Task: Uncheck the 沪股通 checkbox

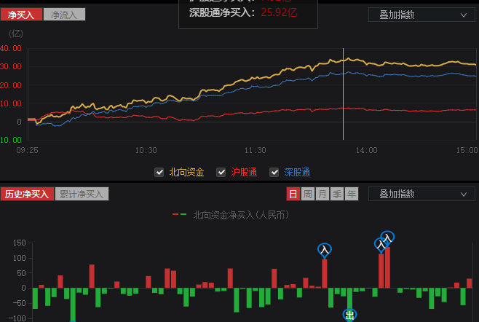Action: [221, 173]
